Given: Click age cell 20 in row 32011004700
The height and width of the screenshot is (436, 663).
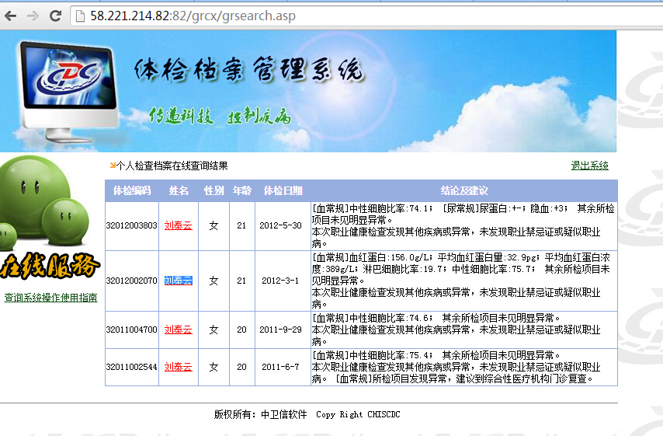Looking at the screenshot, I should (241, 330).
